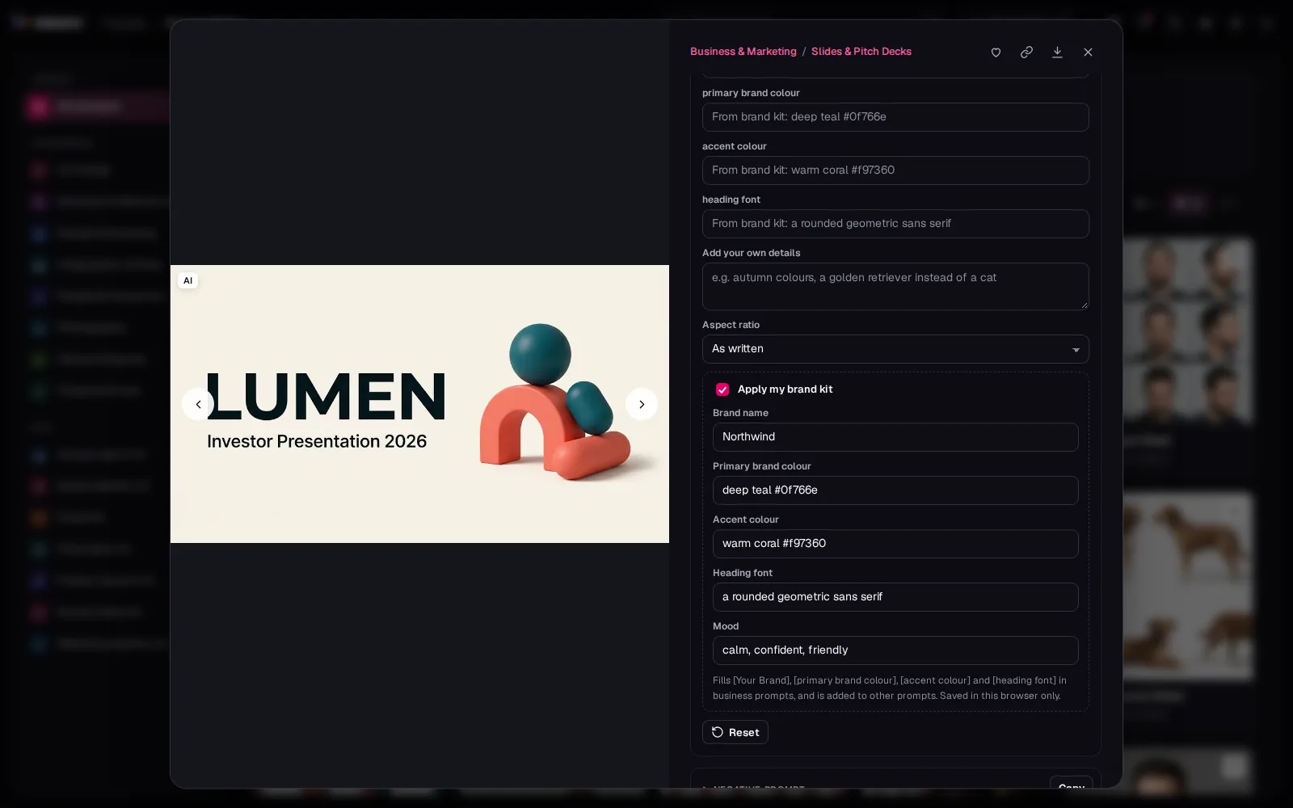Reset the prompt fields

735,732
